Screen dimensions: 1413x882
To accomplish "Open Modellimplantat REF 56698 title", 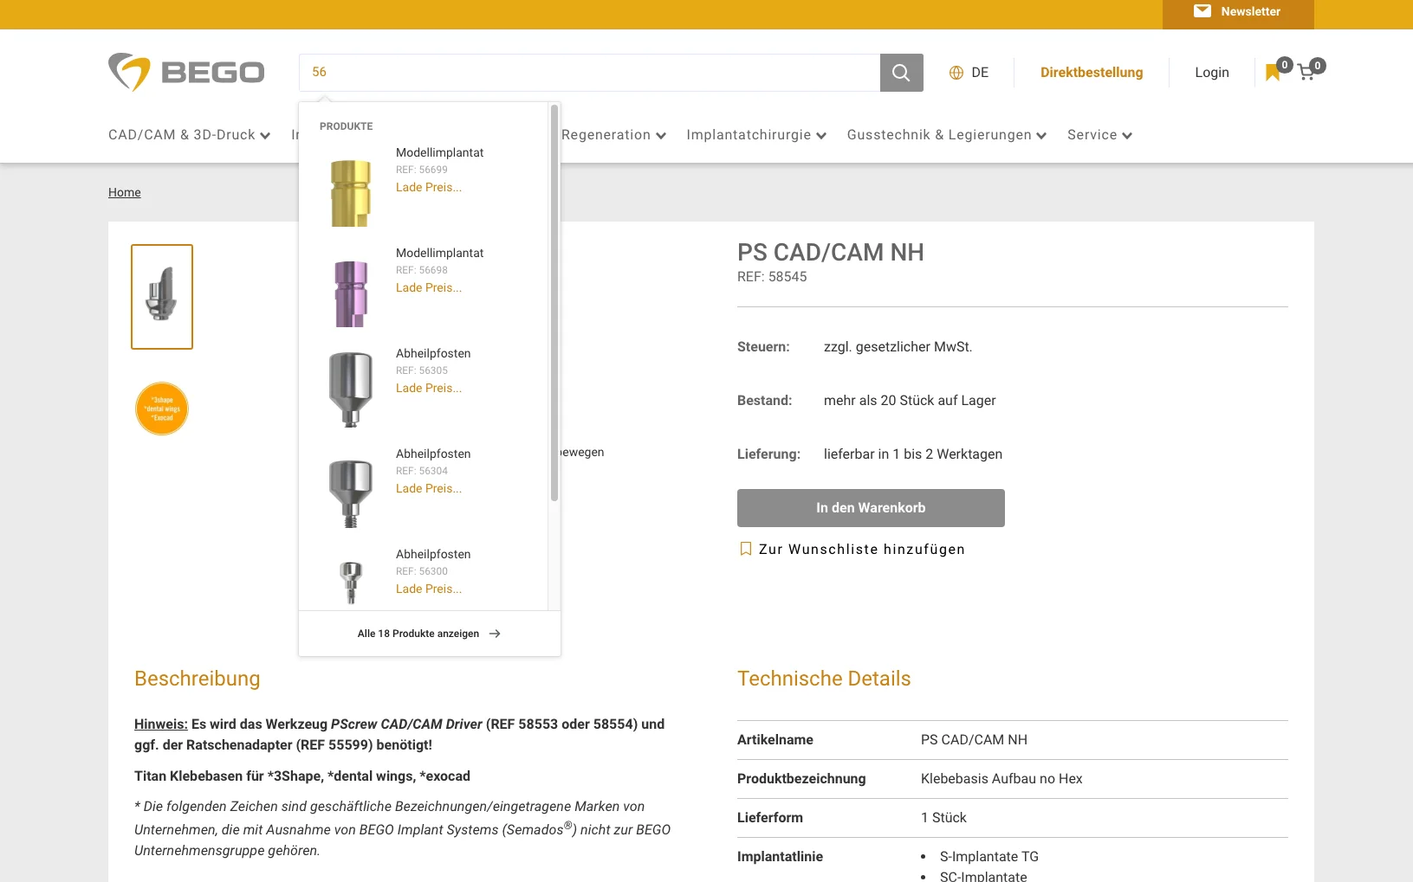I will click(x=440, y=253).
